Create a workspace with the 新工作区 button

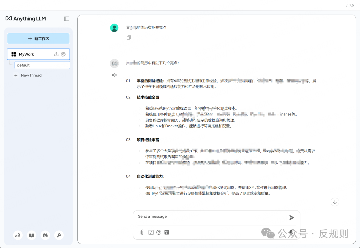pyautogui.click(x=38, y=38)
